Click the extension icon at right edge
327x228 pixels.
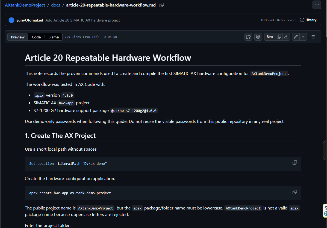pyautogui.click(x=325, y=211)
